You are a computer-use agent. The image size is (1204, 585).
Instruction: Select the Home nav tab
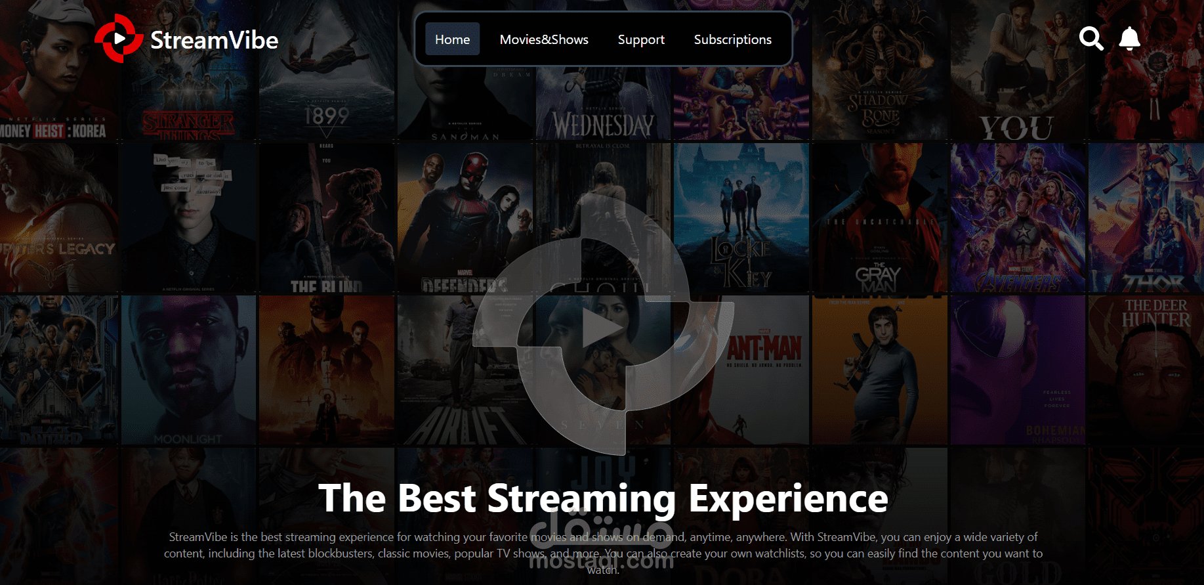click(453, 39)
